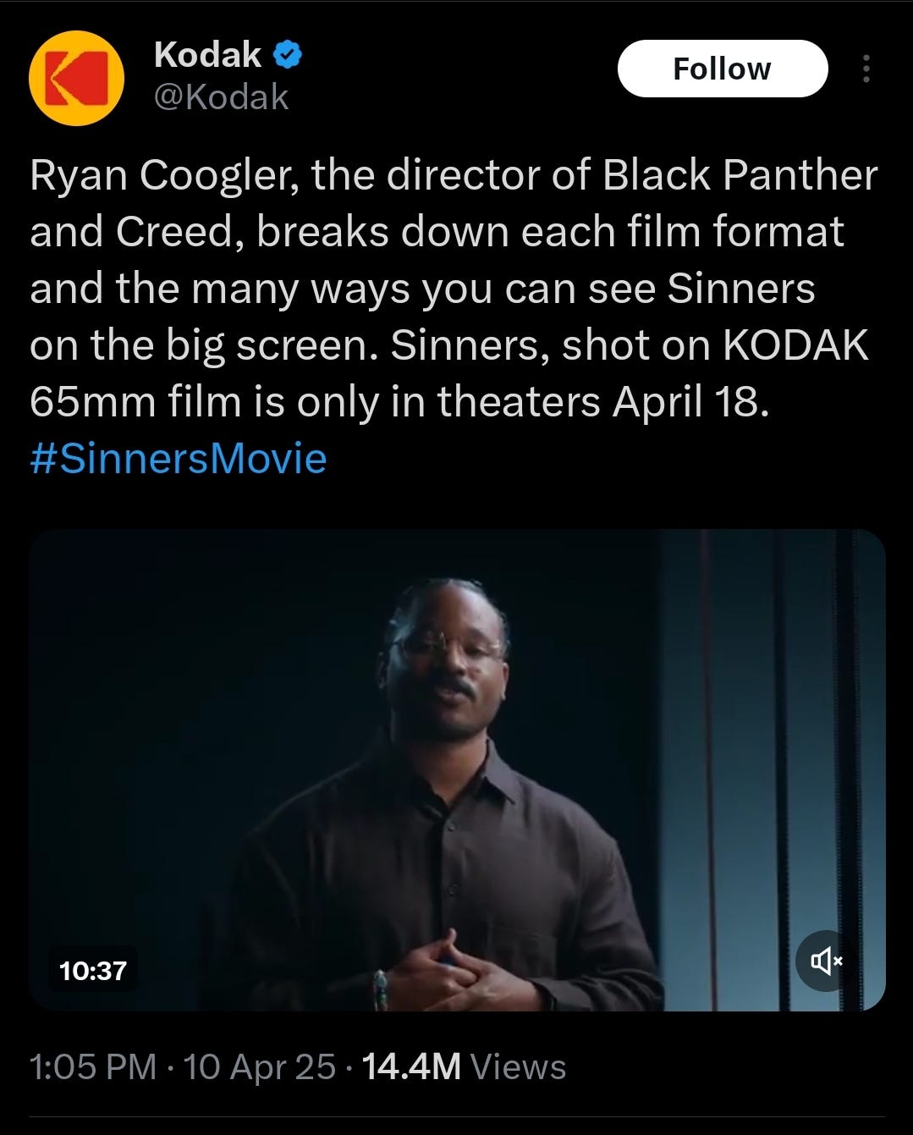Click the 10:37 video duration badge

click(x=93, y=970)
